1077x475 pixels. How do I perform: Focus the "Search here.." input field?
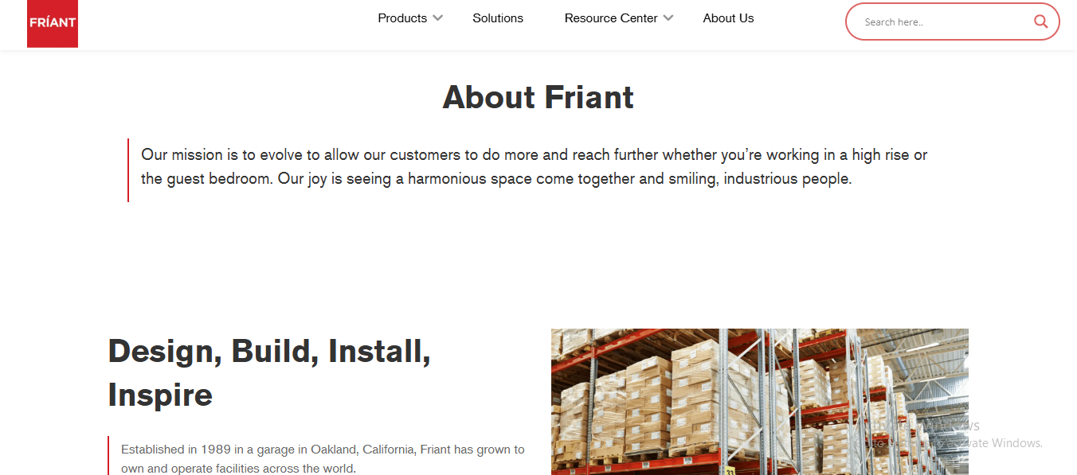pos(944,22)
